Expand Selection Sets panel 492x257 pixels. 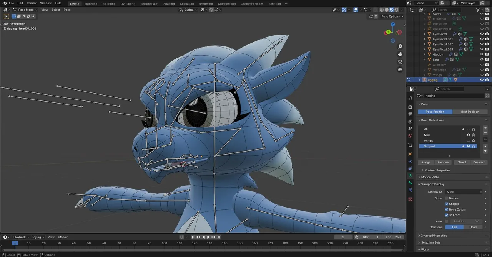430,242
